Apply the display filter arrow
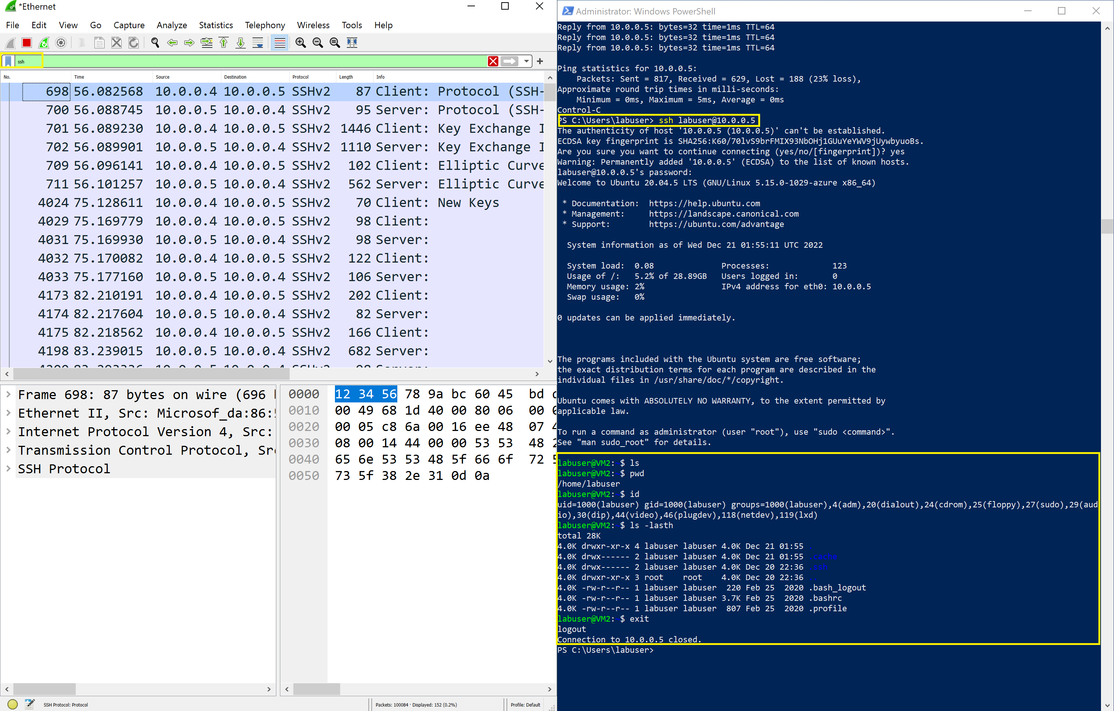The height and width of the screenshot is (711, 1114). tap(510, 62)
